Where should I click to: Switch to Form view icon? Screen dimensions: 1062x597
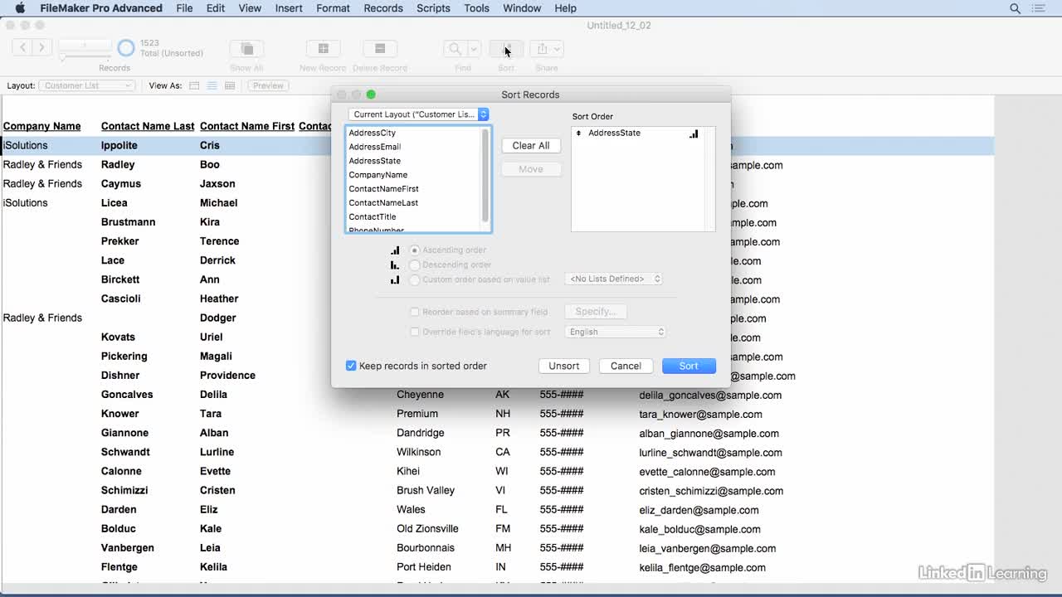(x=194, y=85)
